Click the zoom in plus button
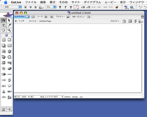This screenshot has width=147, height=117. [x=32, y=97]
